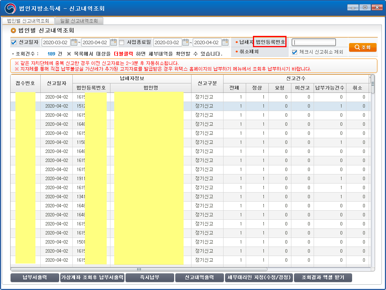Toggle the 신고일자 checkbox

click(x=14, y=42)
